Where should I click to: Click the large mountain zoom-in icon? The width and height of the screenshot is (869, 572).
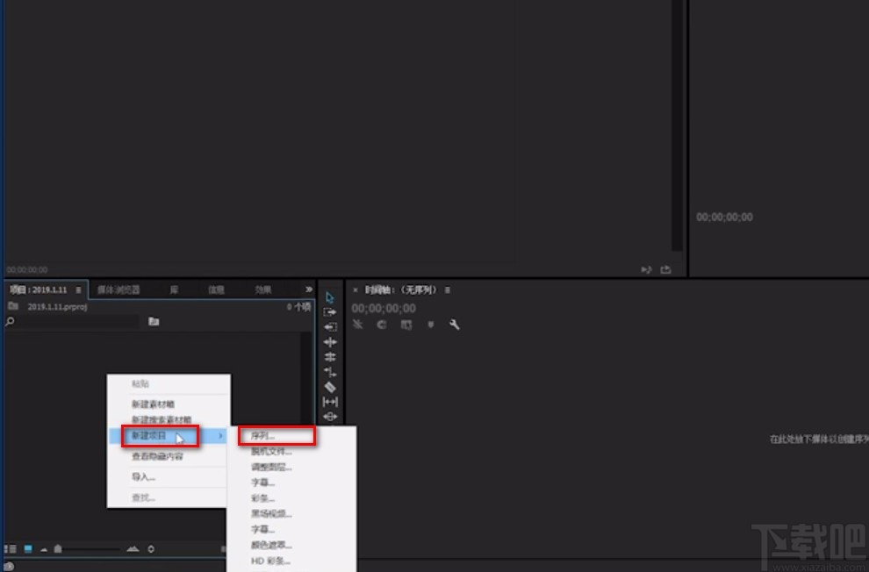[133, 548]
